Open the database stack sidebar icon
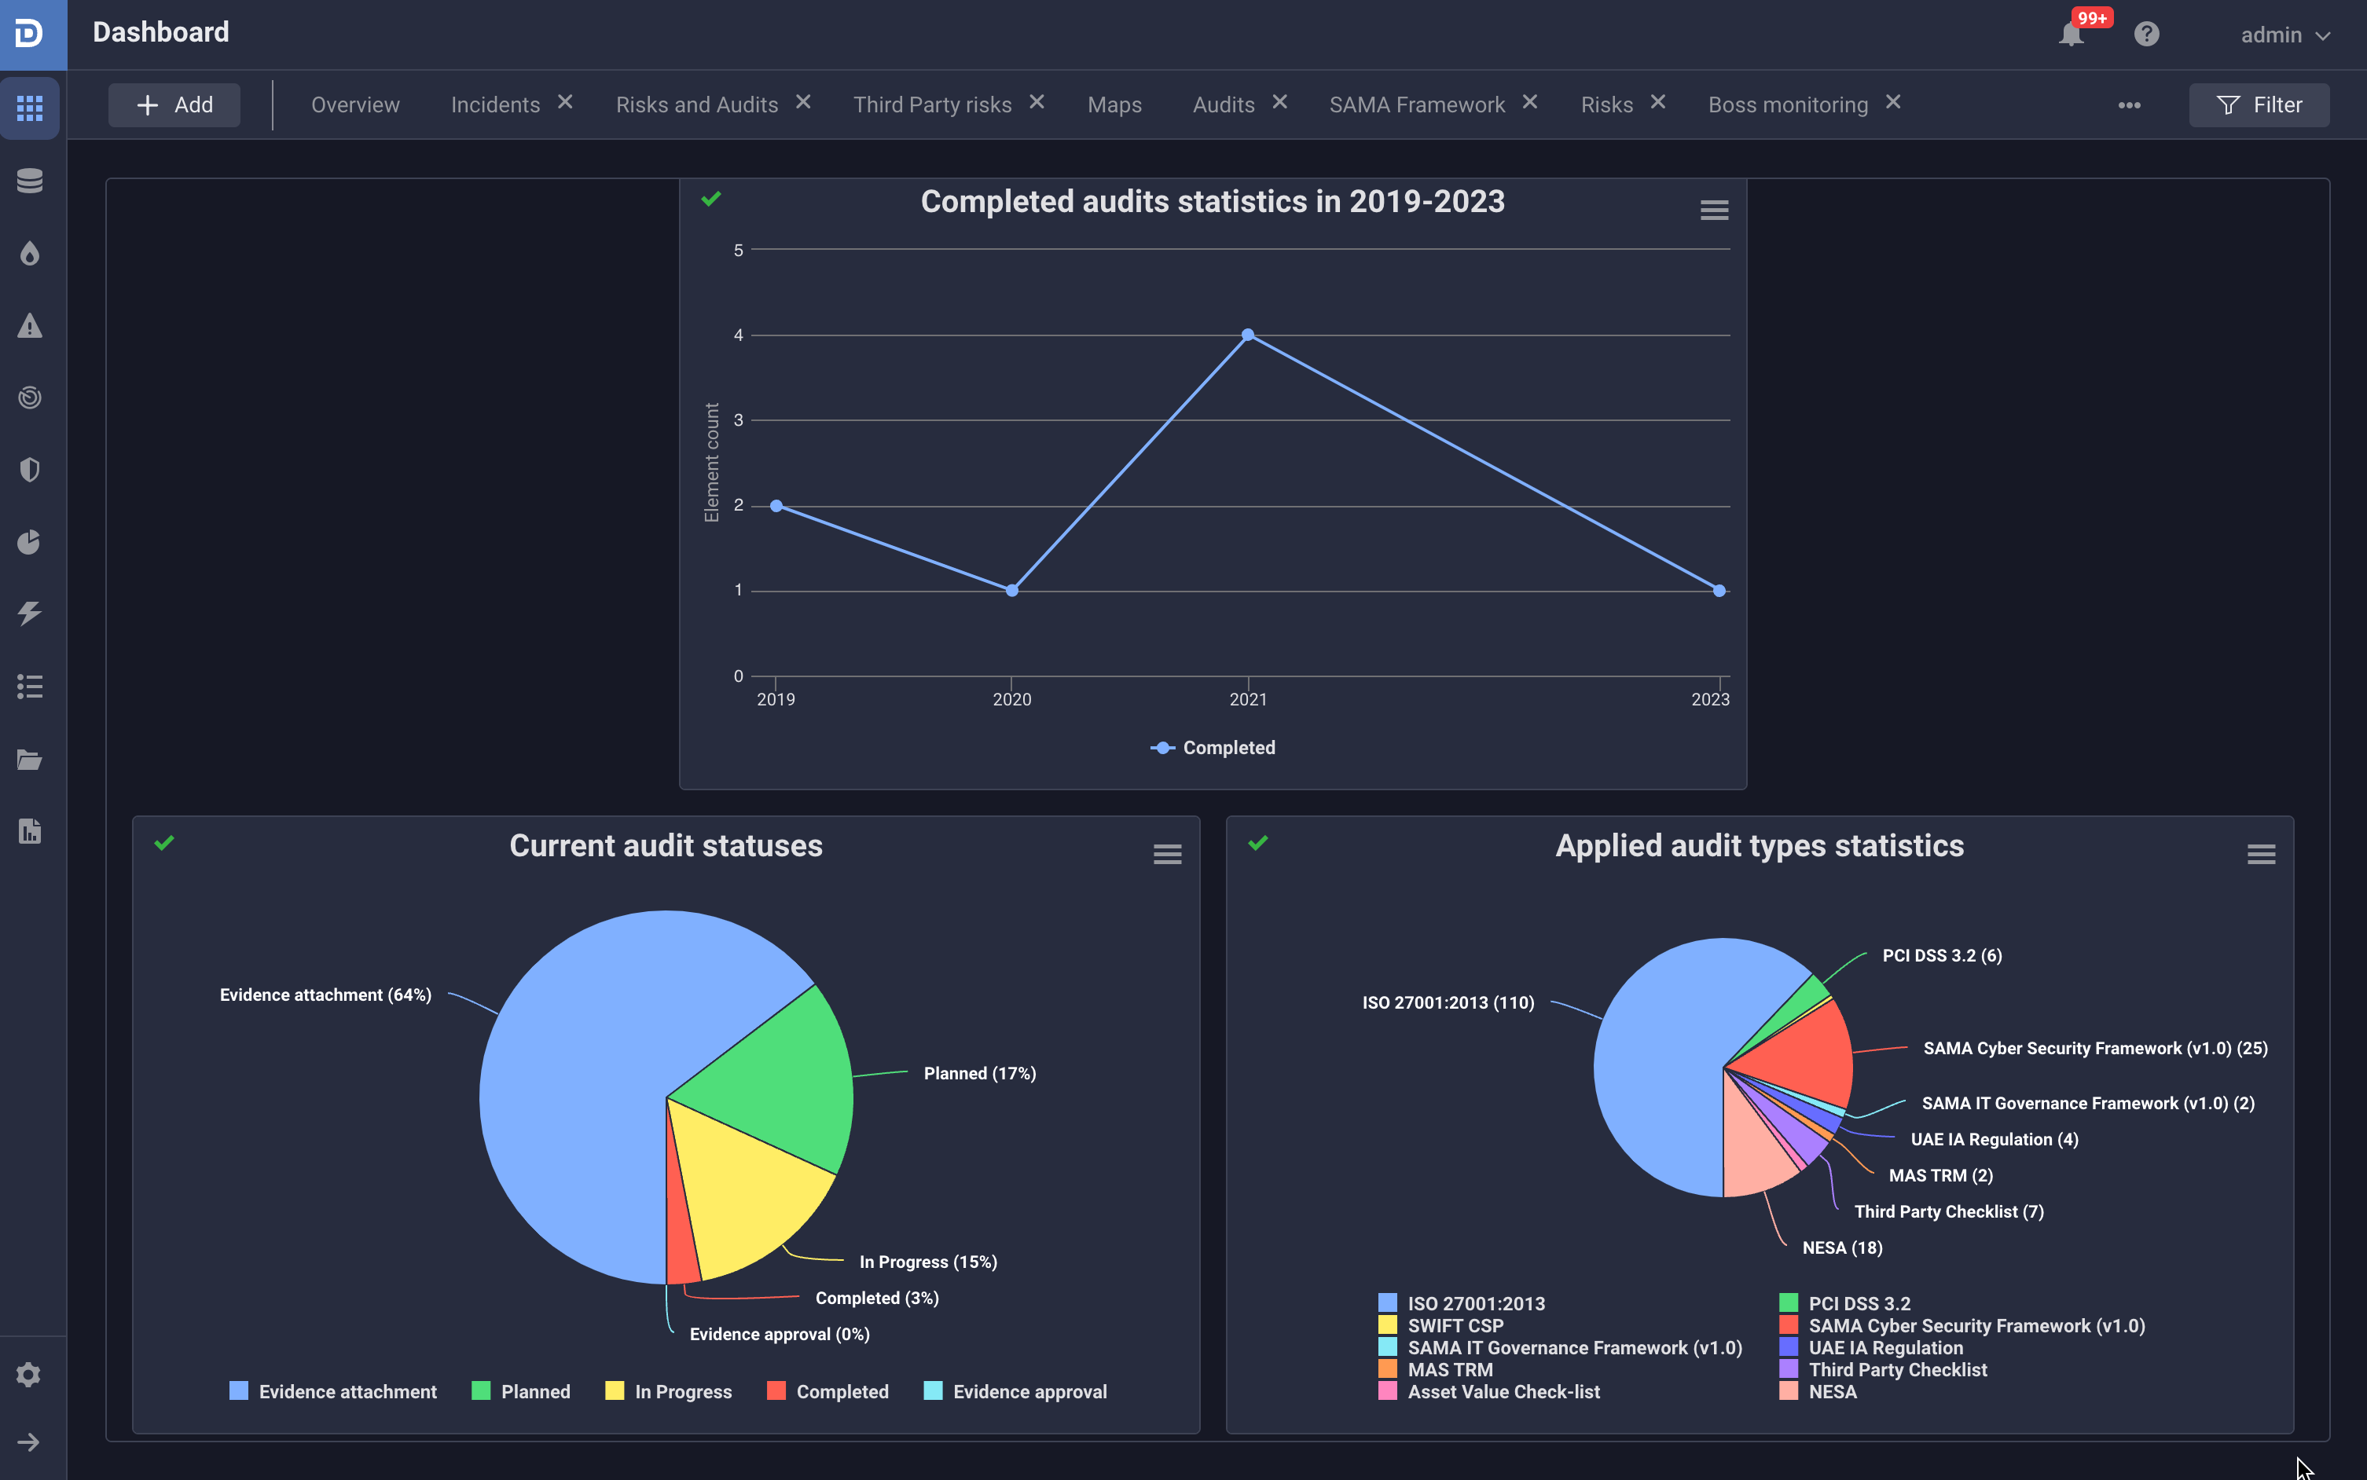Viewport: 2367px width, 1480px height. pyautogui.click(x=29, y=181)
